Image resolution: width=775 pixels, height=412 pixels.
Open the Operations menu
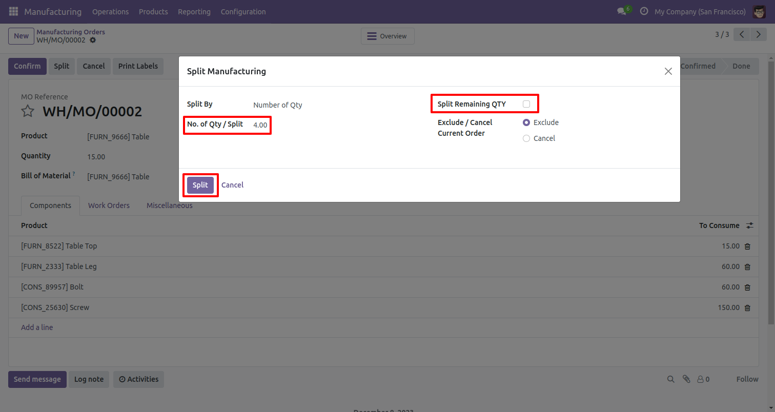pos(111,11)
